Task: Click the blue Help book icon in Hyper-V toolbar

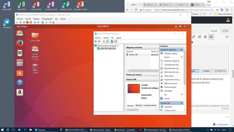Action: 112,41
